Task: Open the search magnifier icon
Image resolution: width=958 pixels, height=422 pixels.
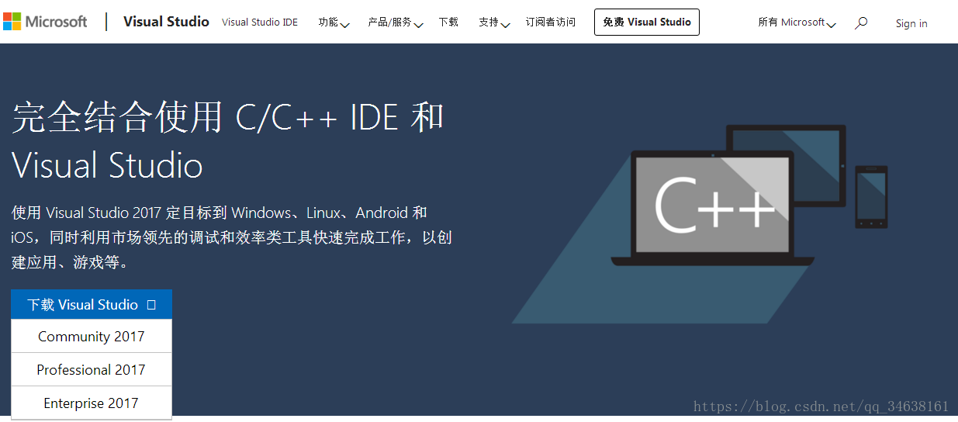Action: 860,23
